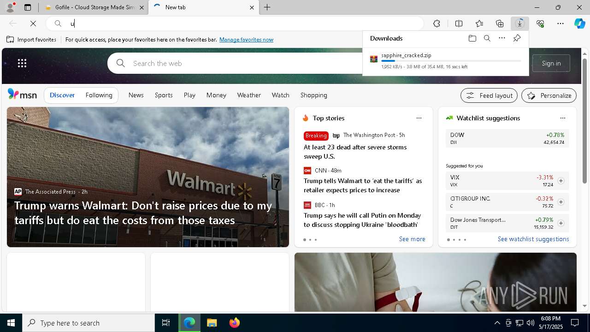Image resolution: width=590 pixels, height=332 pixels.
Task: Open the Money menu item
Action: pyautogui.click(x=216, y=95)
